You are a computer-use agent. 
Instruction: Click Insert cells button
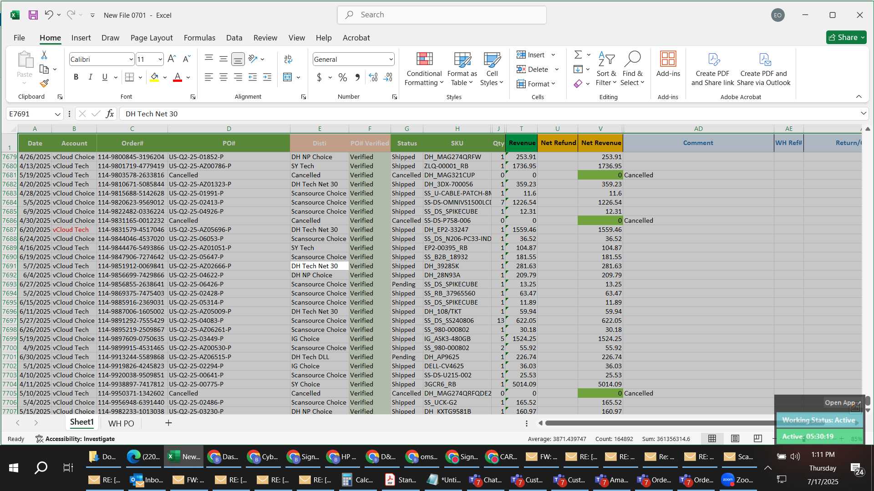pos(536,55)
